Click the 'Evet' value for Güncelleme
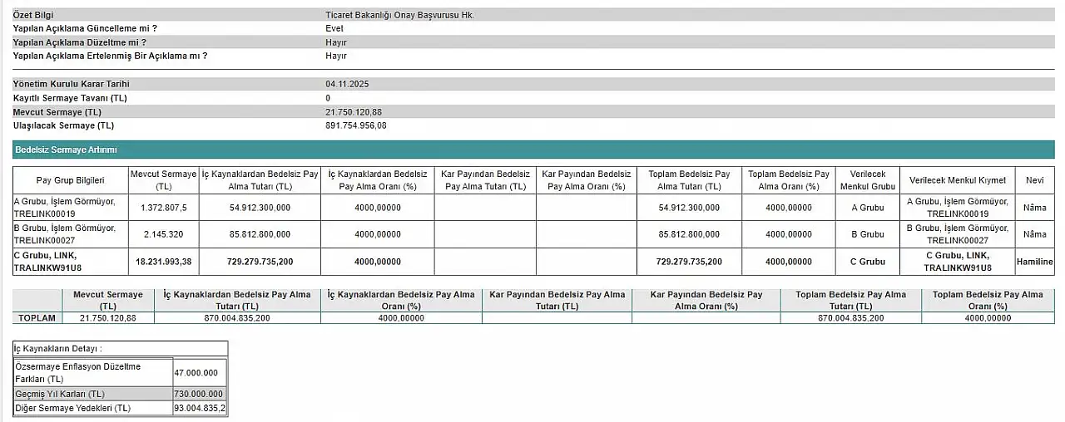Screen dimensions: 1065x422 click(x=334, y=28)
